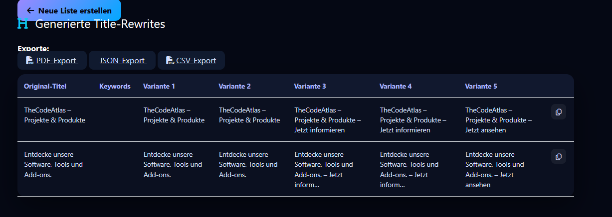Select the Variante 3 column header
The height and width of the screenshot is (217, 612).
[310, 86]
